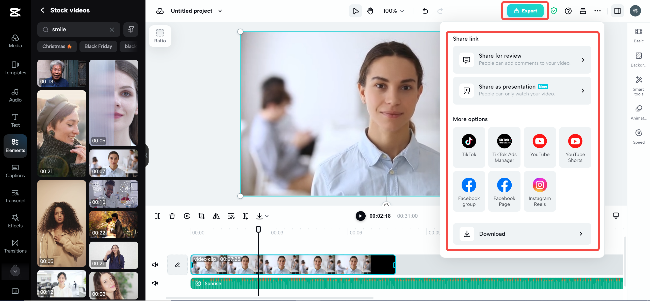The image size is (650, 301).
Task: Open the Transitions tab in sidebar
Action: (15, 246)
